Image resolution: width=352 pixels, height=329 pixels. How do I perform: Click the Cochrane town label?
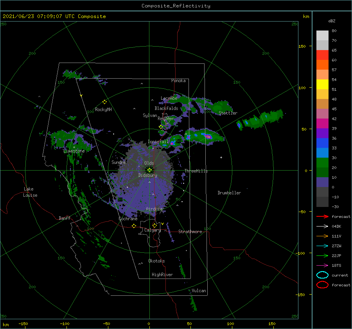coord(128,219)
